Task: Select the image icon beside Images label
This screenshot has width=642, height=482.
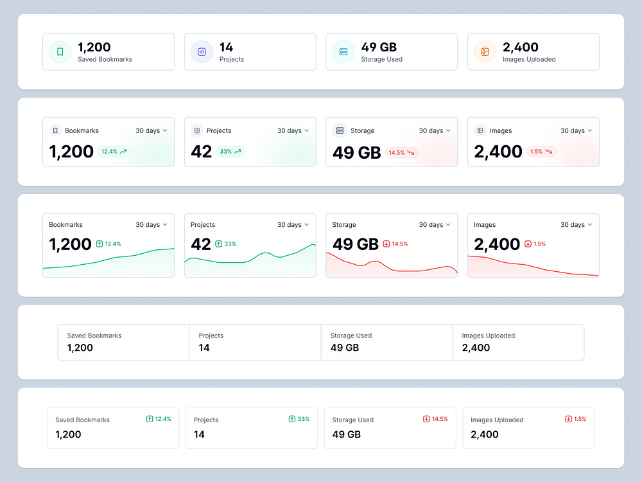Action: (x=480, y=130)
